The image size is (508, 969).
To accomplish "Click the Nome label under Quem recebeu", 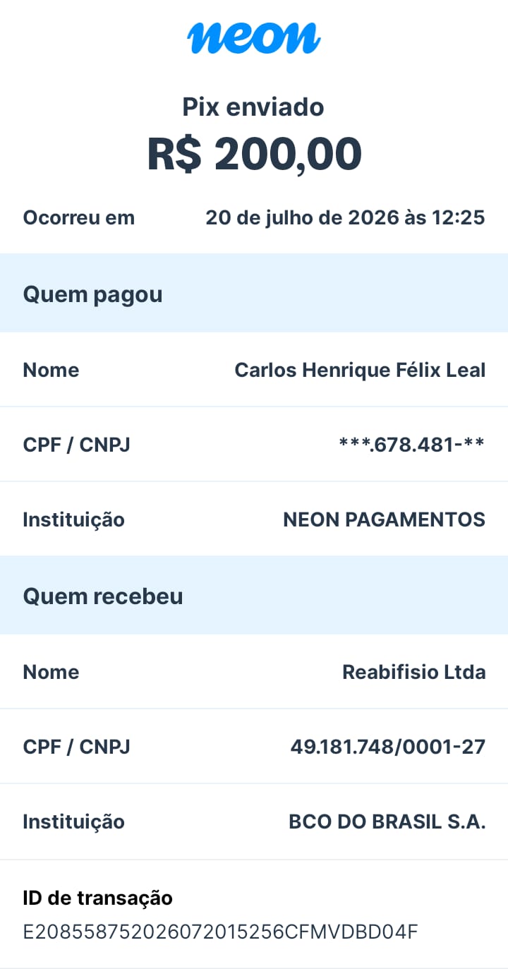I will point(51,672).
